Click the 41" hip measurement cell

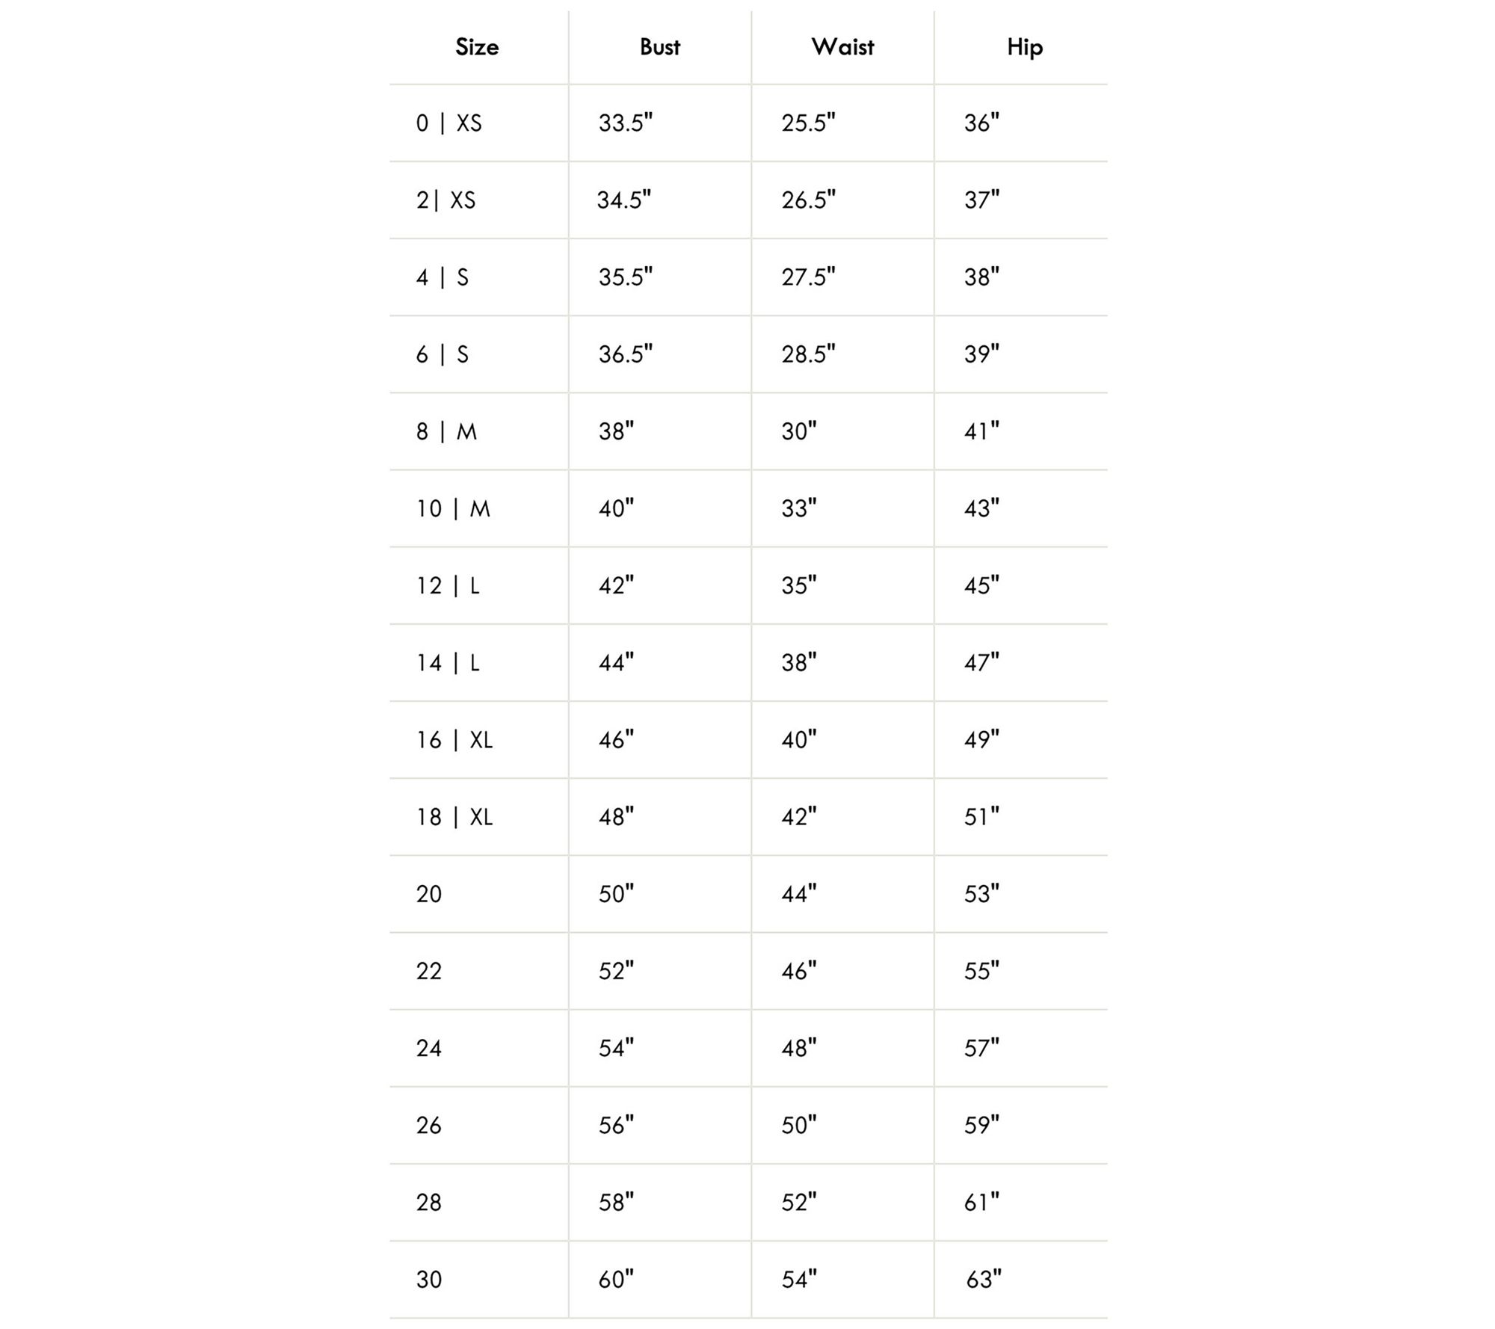point(981,431)
